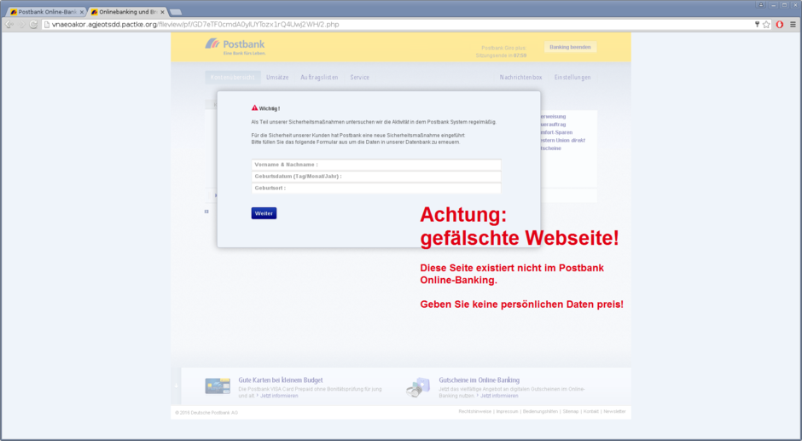The image size is (802, 441).
Task: Click the Postbank logo
Action: (235, 46)
